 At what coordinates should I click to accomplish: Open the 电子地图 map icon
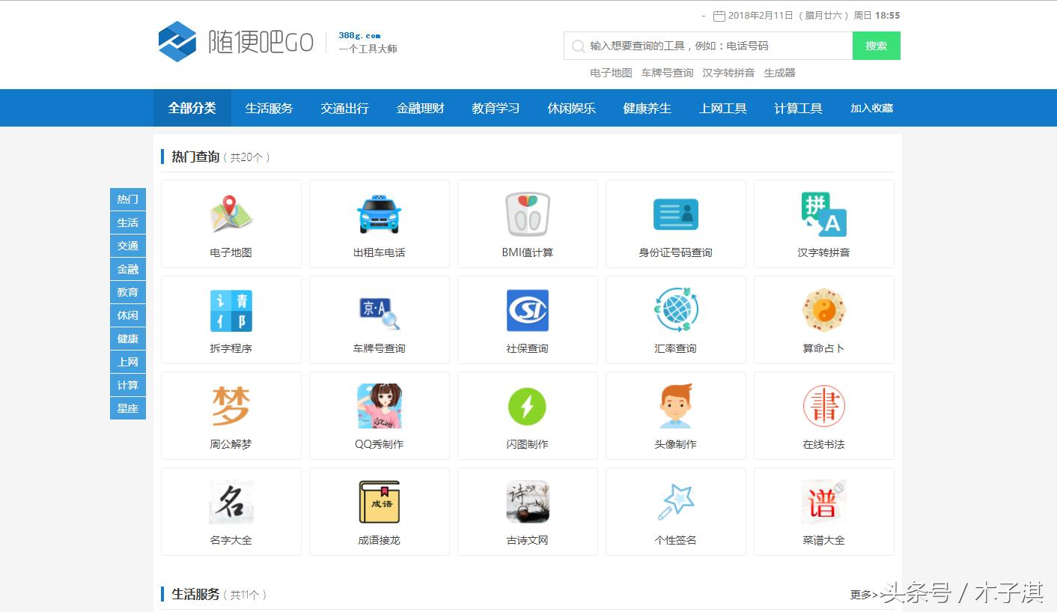click(231, 214)
